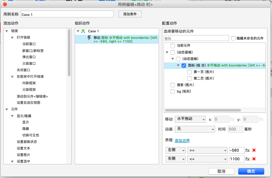272x178 pixels.
Task: Click the 添加条件 button
Action: tap(130, 14)
